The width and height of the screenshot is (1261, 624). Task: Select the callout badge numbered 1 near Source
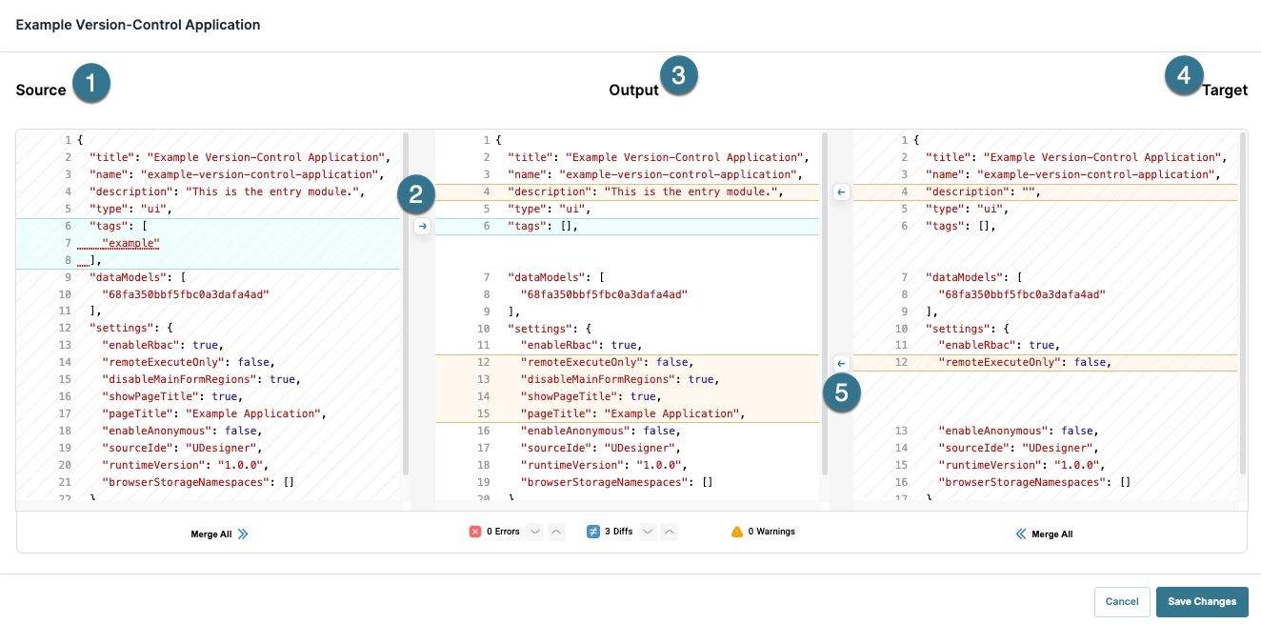click(92, 82)
